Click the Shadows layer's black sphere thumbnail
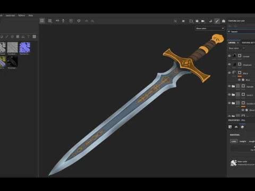 coord(234,64)
